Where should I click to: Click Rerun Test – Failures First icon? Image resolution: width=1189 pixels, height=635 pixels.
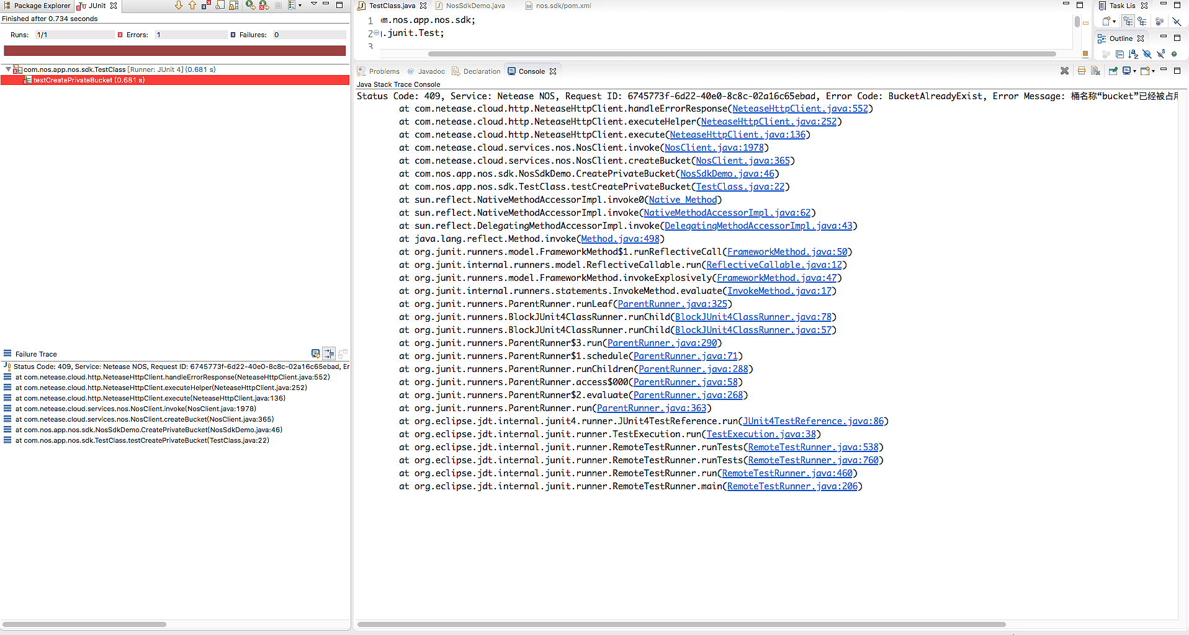264,6
